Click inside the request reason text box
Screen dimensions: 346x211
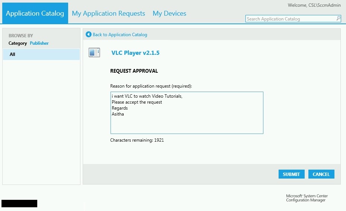[x=187, y=113]
